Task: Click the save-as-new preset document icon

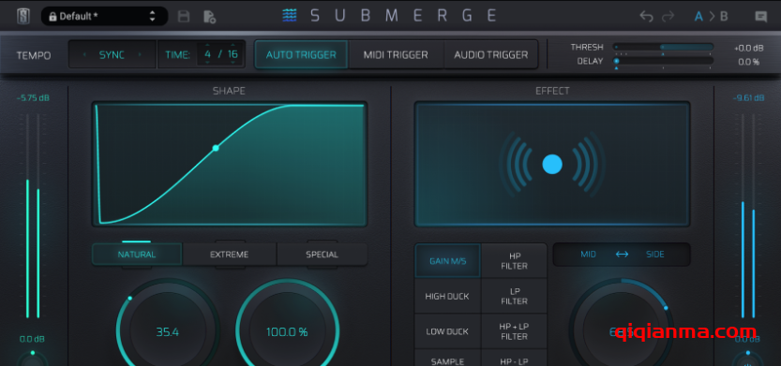Action: pyautogui.click(x=209, y=17)
